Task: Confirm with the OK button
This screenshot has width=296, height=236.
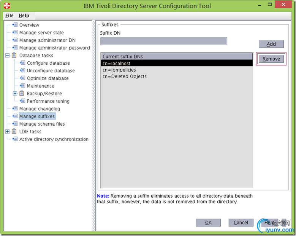Action: point(208,223)
